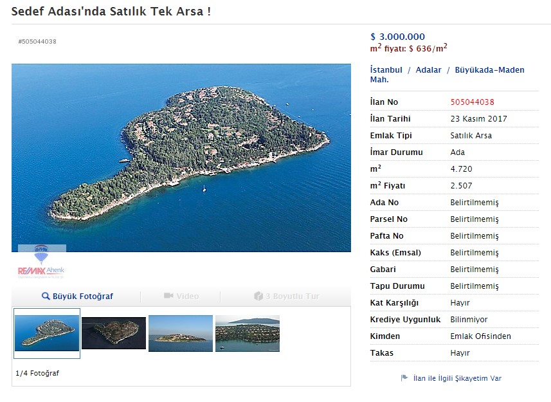Viewport: 551px width, 402px height.
Task: Open the İlan ile İlgili Şikayetim Var link
Action: point(457,378)
